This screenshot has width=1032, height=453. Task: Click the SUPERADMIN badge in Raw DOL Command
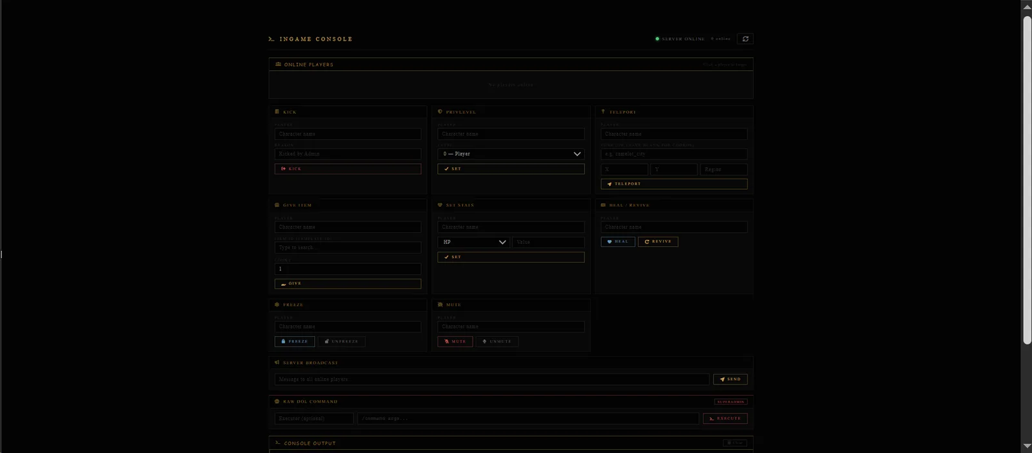click(x=731, y=401)
